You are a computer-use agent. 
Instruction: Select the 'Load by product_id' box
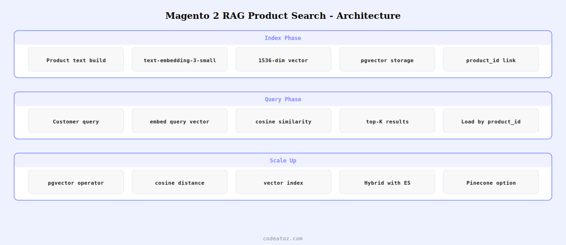[491, 121]
